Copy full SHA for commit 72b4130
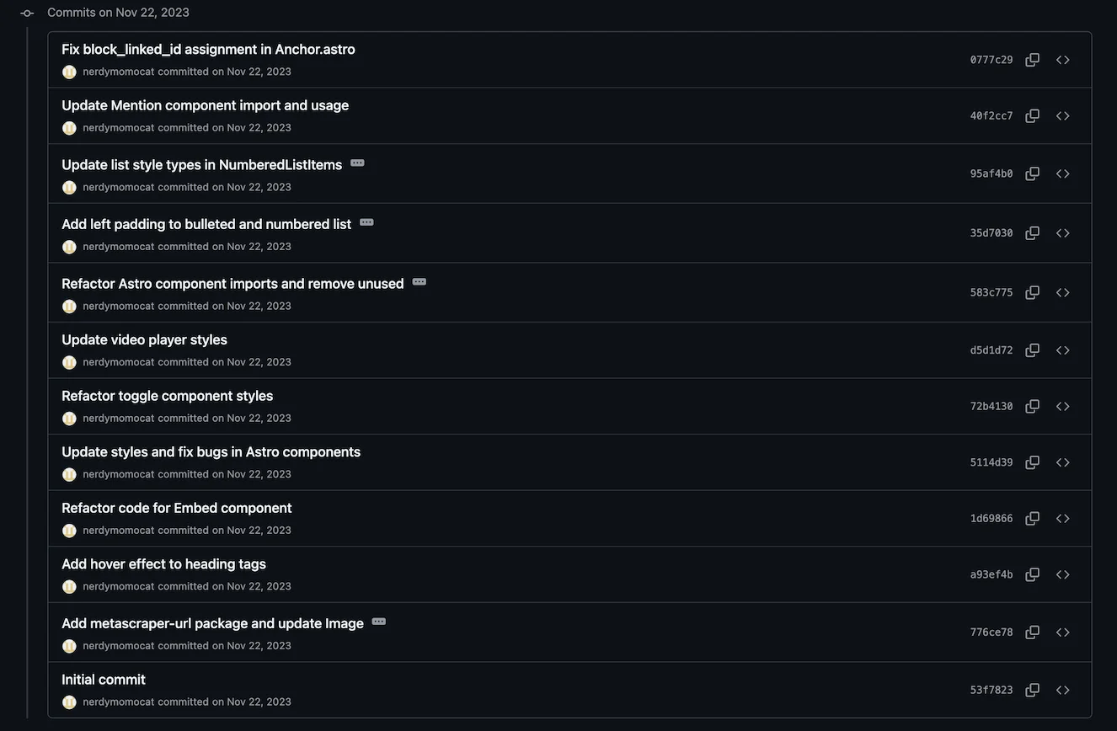The height and width of the screenshot is (731, 1117). [1032, 406]
